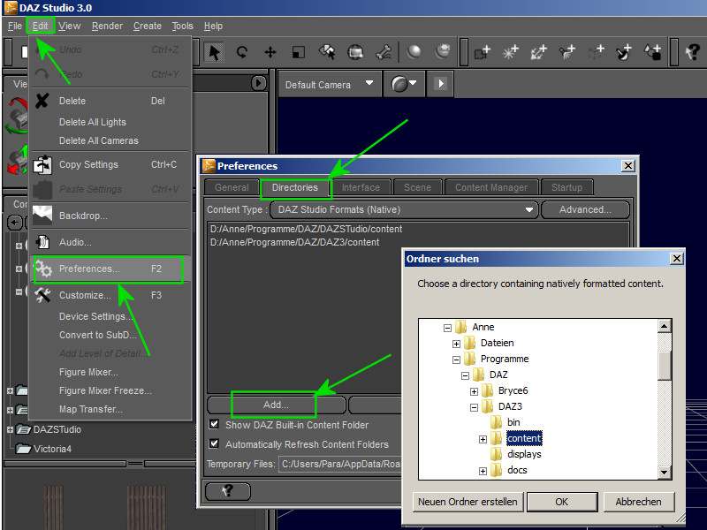707x530 pixels.
Task: Select the Victoria4 folder in content tree
Action: point(52,449)
